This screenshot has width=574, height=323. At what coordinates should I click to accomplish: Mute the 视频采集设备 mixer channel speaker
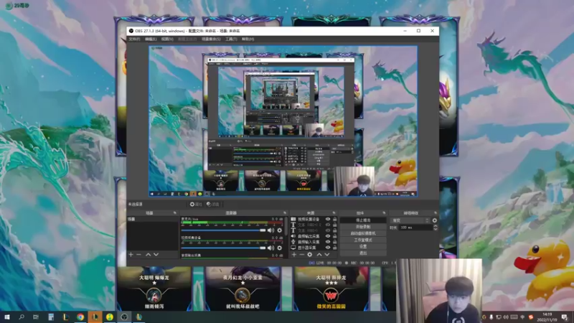(270, 248)
